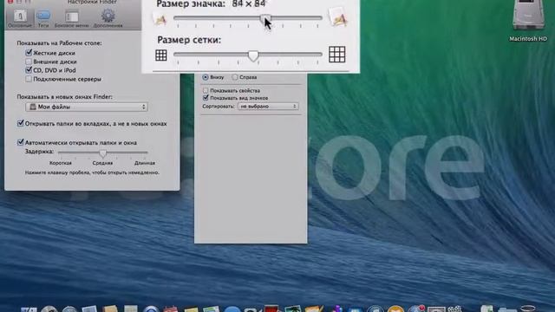Enable the Внешние диски checkbox
The height and width of the screenshot is (312, 555).
[29, 62]
